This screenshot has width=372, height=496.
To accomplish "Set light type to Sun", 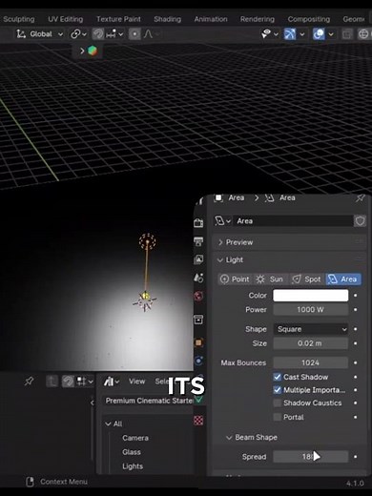I will 270,279.
